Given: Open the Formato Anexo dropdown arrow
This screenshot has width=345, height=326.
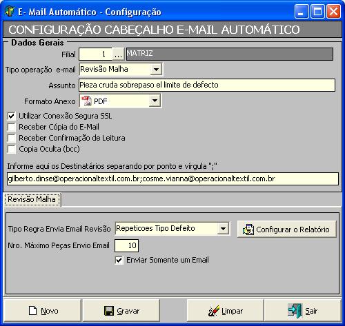Looking at the screenshot, I should [x=155, y=101].
